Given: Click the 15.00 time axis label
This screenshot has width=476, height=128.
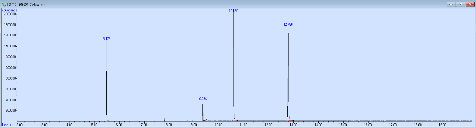Looking at the screenshot, I should pyautogui.click(x=343, y=125).
